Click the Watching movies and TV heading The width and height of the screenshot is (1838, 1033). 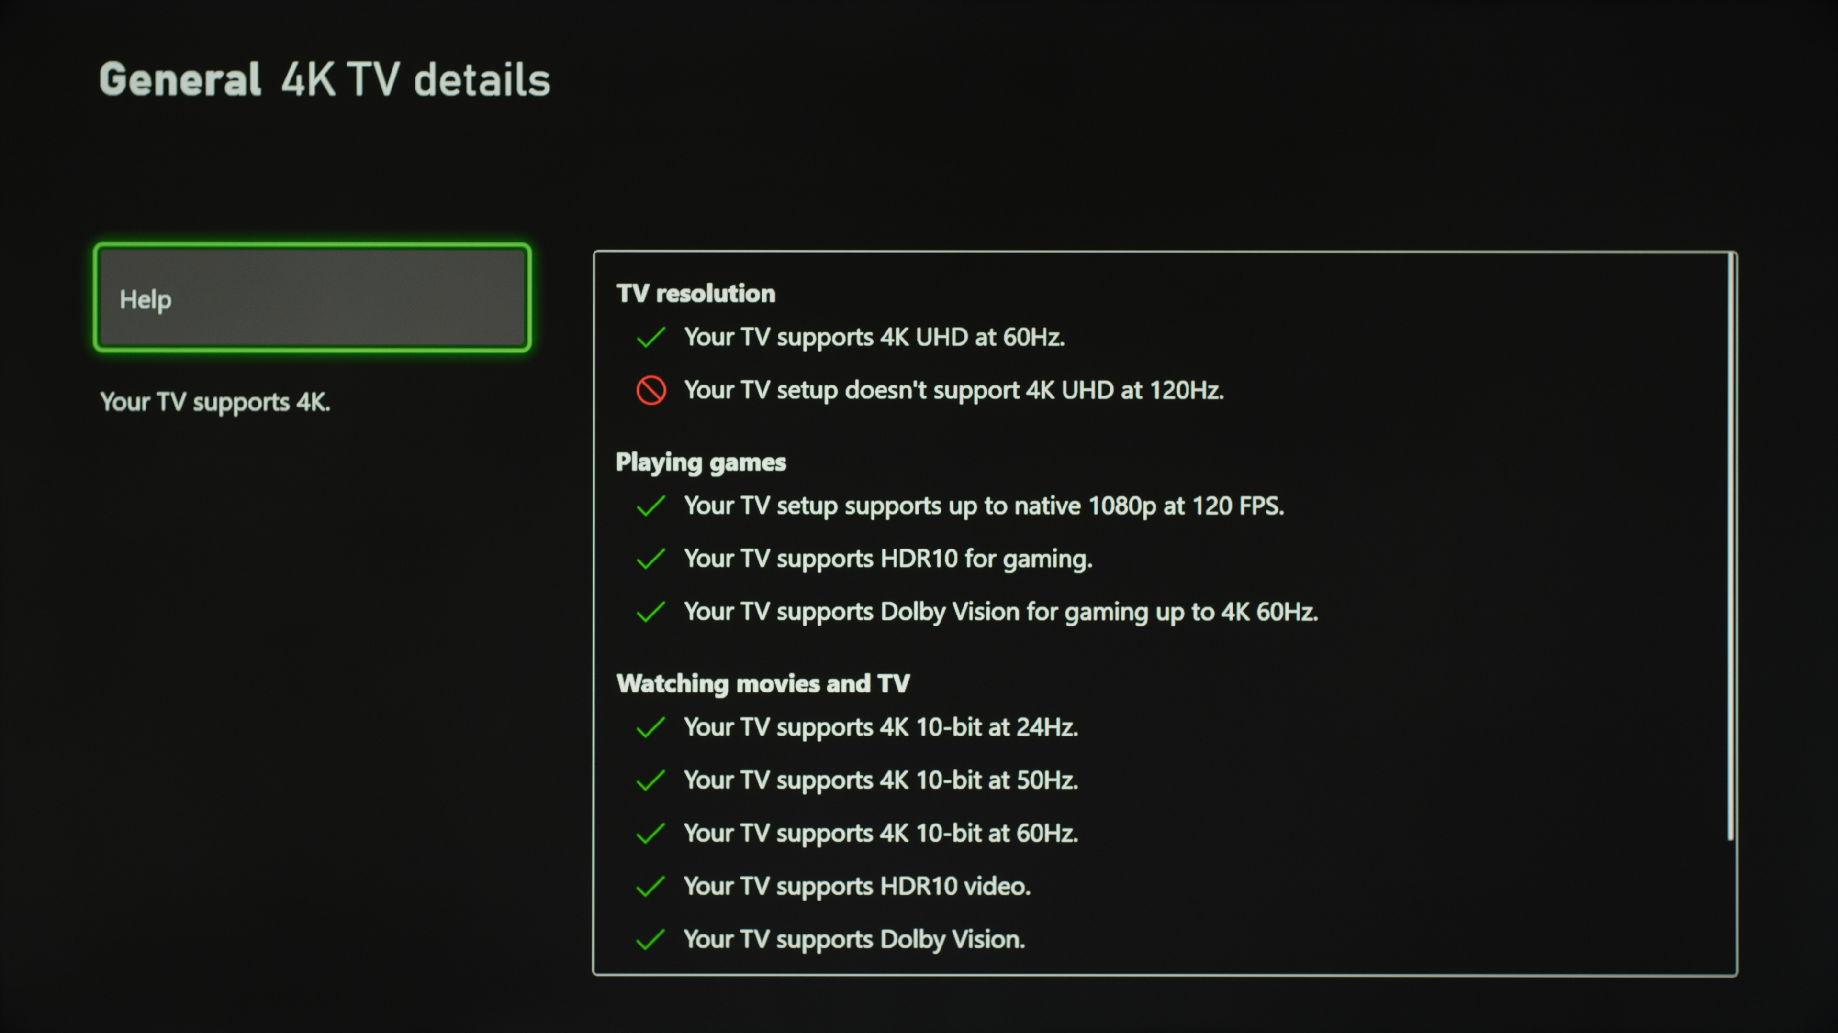763,684
